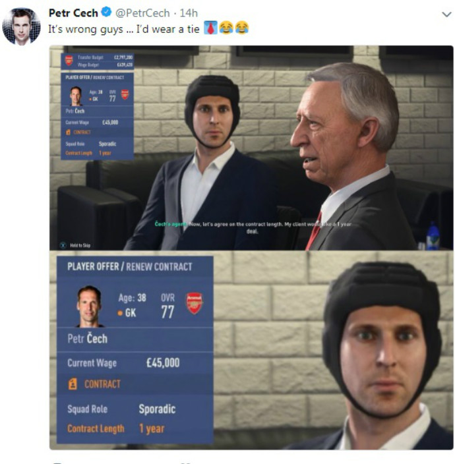This screenshot has height=464, width=455.
Task: Select the Contract Length 1 year row
Action: click(x=135, y=428)
